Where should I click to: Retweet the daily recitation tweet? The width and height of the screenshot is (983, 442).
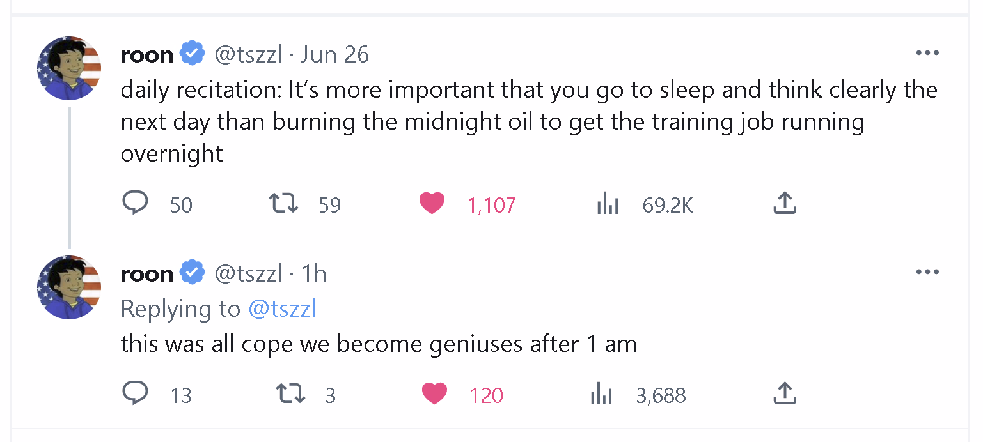tap(283, 204)
